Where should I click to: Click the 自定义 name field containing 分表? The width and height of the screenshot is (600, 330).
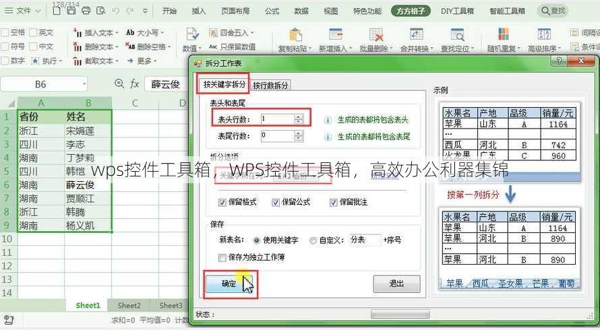click(x=365, y=240)
